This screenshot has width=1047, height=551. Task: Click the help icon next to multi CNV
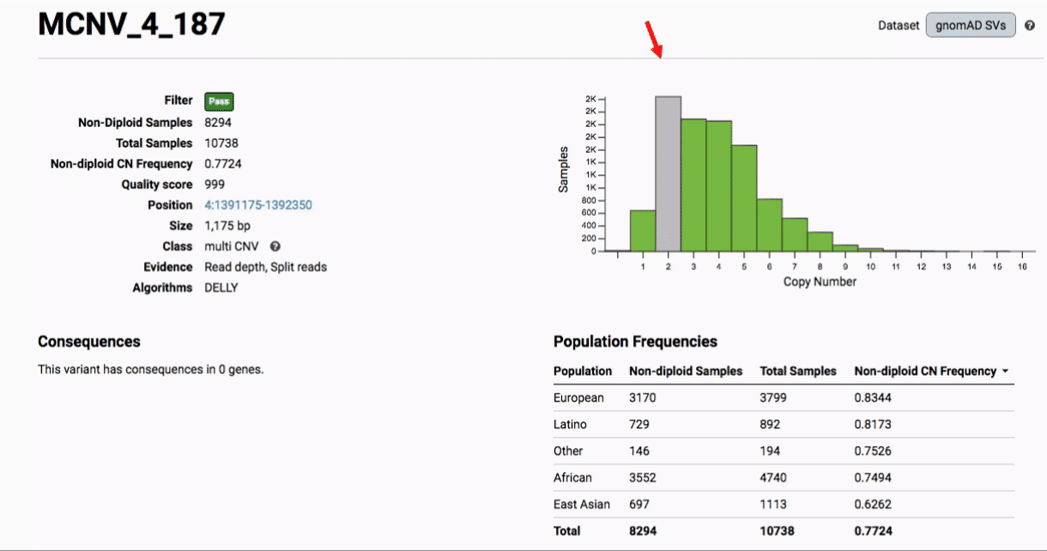(275, 246)
